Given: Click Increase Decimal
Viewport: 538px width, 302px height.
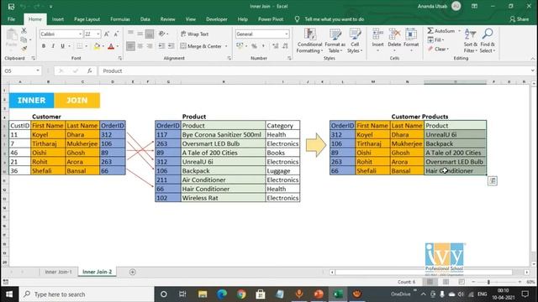Looking at the screenshot, I should pyautogui.click(x=275, y=46).
